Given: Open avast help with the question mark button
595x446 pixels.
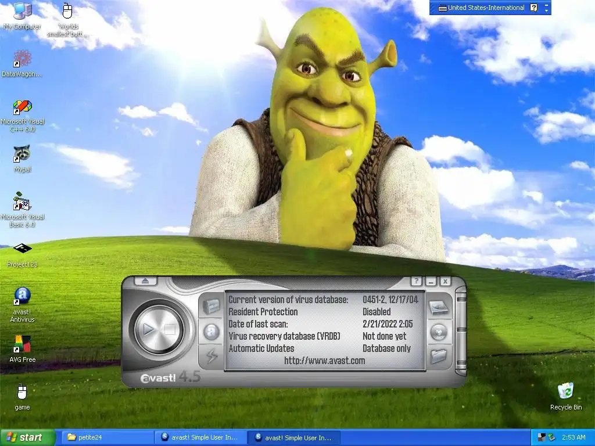Looking at the screenshot, I should 416,281.
